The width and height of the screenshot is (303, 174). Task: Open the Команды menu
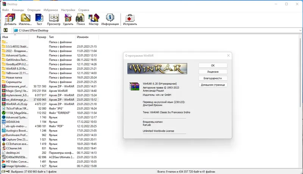[x=18, y=10]
